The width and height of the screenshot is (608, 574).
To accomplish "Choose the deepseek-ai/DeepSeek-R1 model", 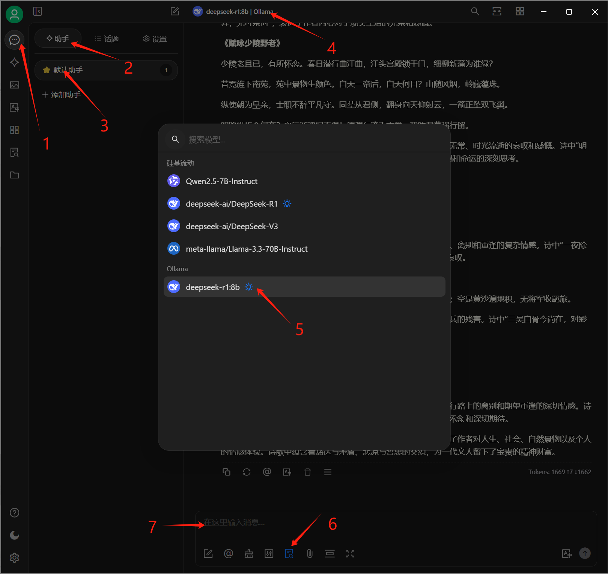I will click(304, 204).
